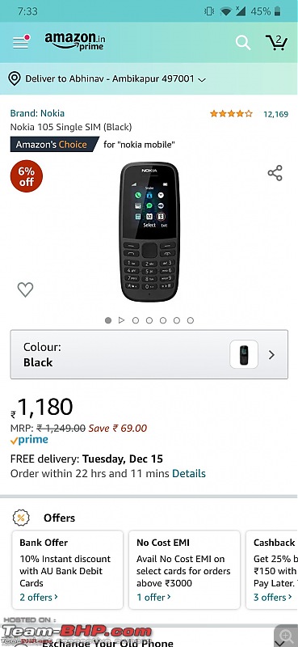This screenshot has width=298, height=647.
Task: Click the Offers percent badge icon
Action: coord(21,518)
